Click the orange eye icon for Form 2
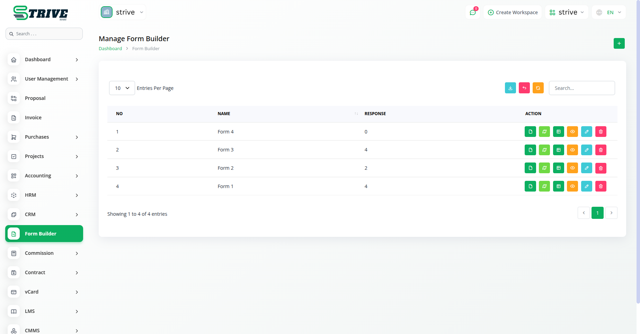 572,168
